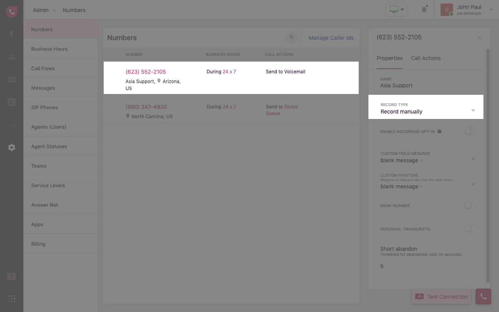499x312 pixels.
Task: Turn on Voicemail Transcripts toggle
Action: pyautogui.click(x=471, y=229)
